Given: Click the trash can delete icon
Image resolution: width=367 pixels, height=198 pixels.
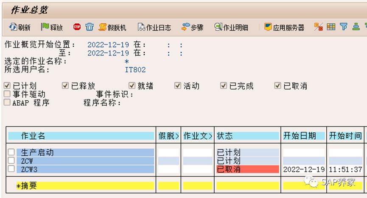Looking at the screenshot, I should point(90,27).
